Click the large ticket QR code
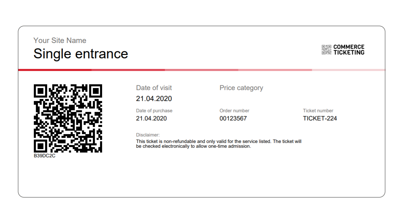This screenshot has height=219, width=404. pos(68,118)
